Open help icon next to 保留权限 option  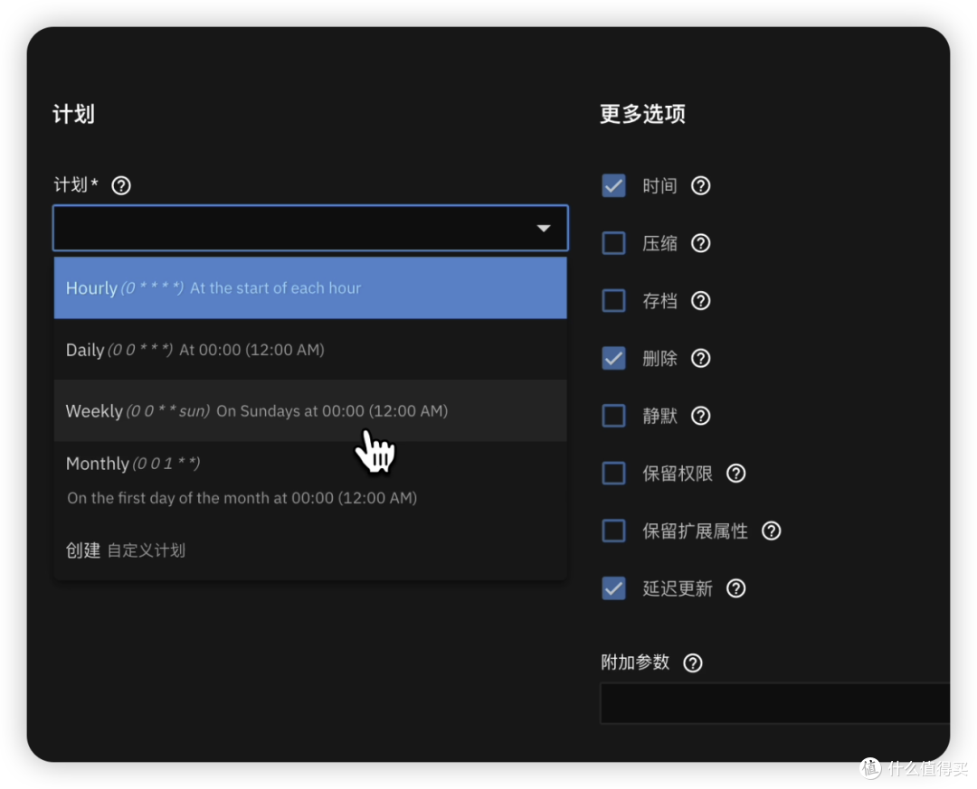point(735,474)
